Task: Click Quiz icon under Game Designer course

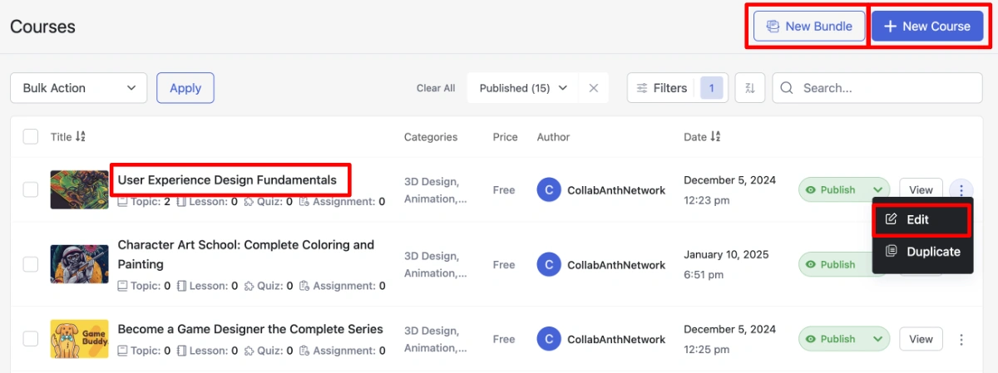Action: pyautogui.click(x=249, y=351)
